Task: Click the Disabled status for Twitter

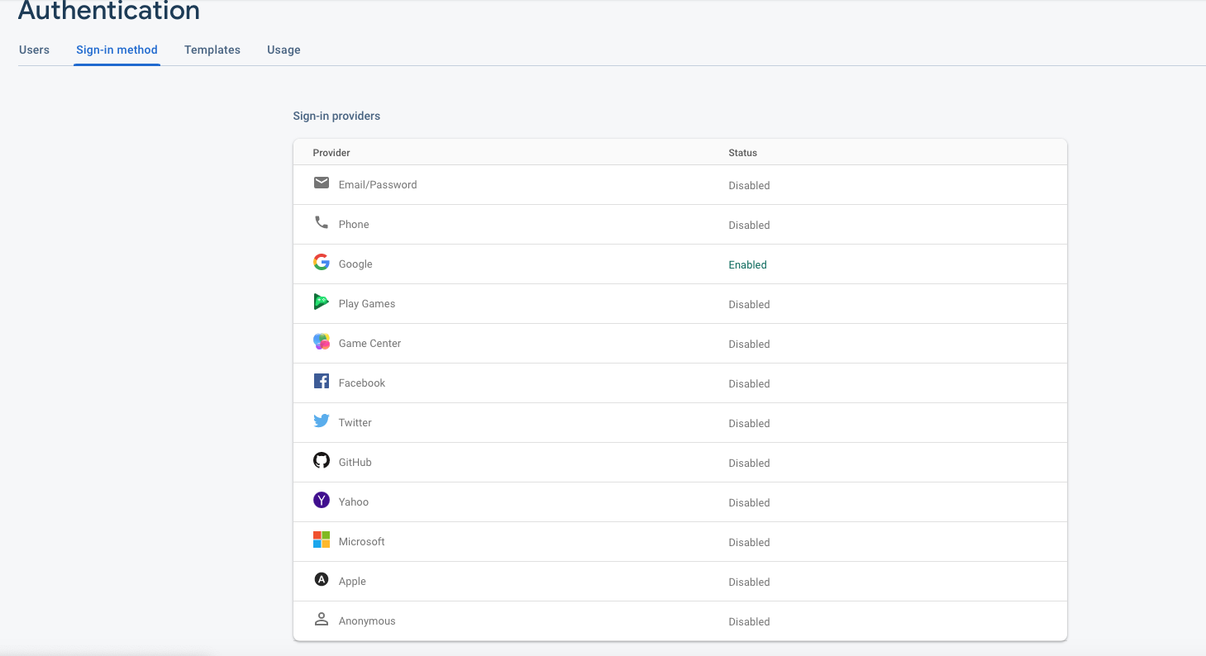Action: [749, 424]
